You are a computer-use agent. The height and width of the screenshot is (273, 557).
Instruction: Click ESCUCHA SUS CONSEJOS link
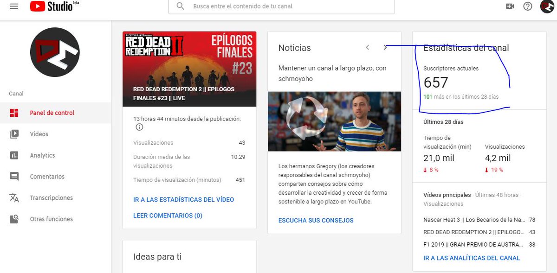click(x=316, y=221)
